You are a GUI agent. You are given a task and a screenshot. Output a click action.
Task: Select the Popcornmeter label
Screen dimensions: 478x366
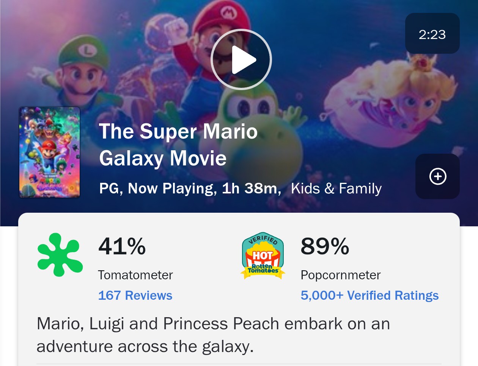coord(340,275)
